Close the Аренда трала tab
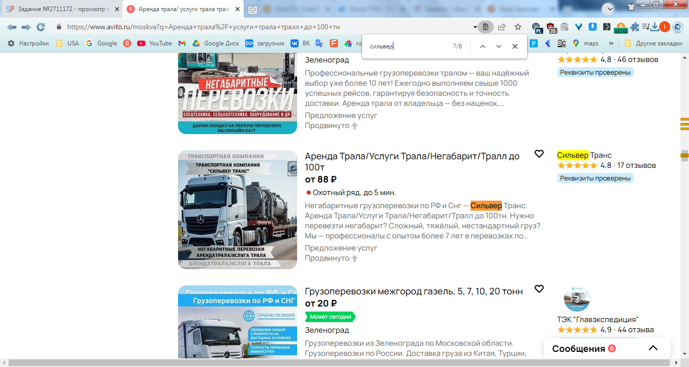The image size is (689, 367). (x=238, y=9)
